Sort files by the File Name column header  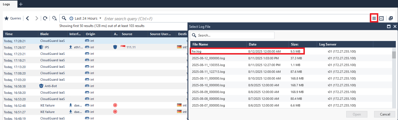pos(218,44)
